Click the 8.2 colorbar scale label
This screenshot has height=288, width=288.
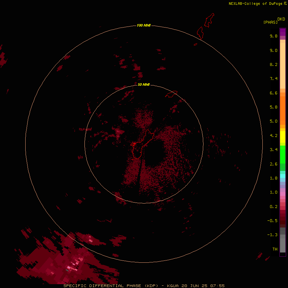click(274, 64)
